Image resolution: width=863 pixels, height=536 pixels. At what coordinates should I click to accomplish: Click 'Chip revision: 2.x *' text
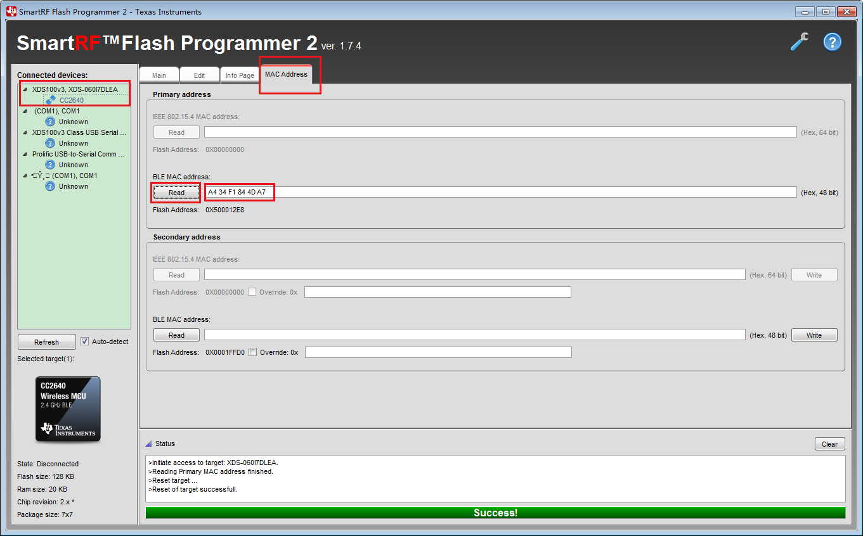click(x=46, y=502)
